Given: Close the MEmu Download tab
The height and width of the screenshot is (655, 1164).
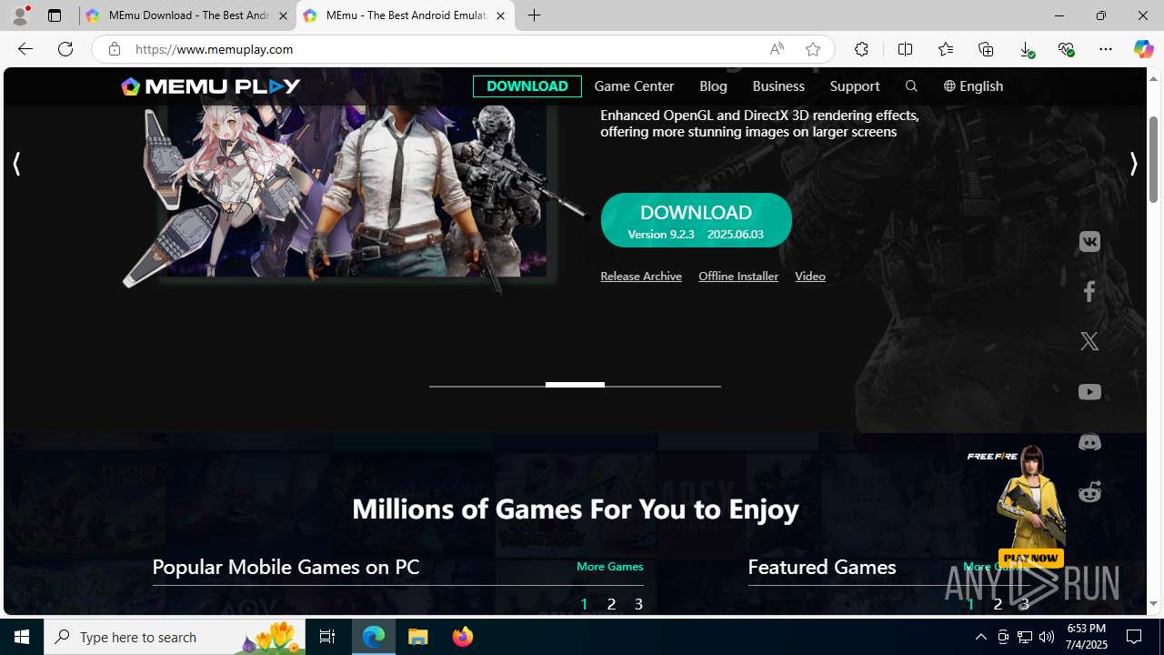Looking at the screenshot, I should tap(283, 15).
